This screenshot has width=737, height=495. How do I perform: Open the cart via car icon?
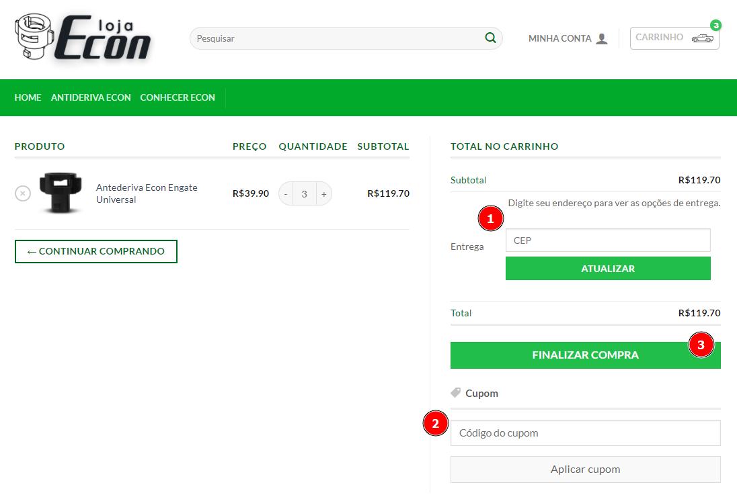[702, 38]
